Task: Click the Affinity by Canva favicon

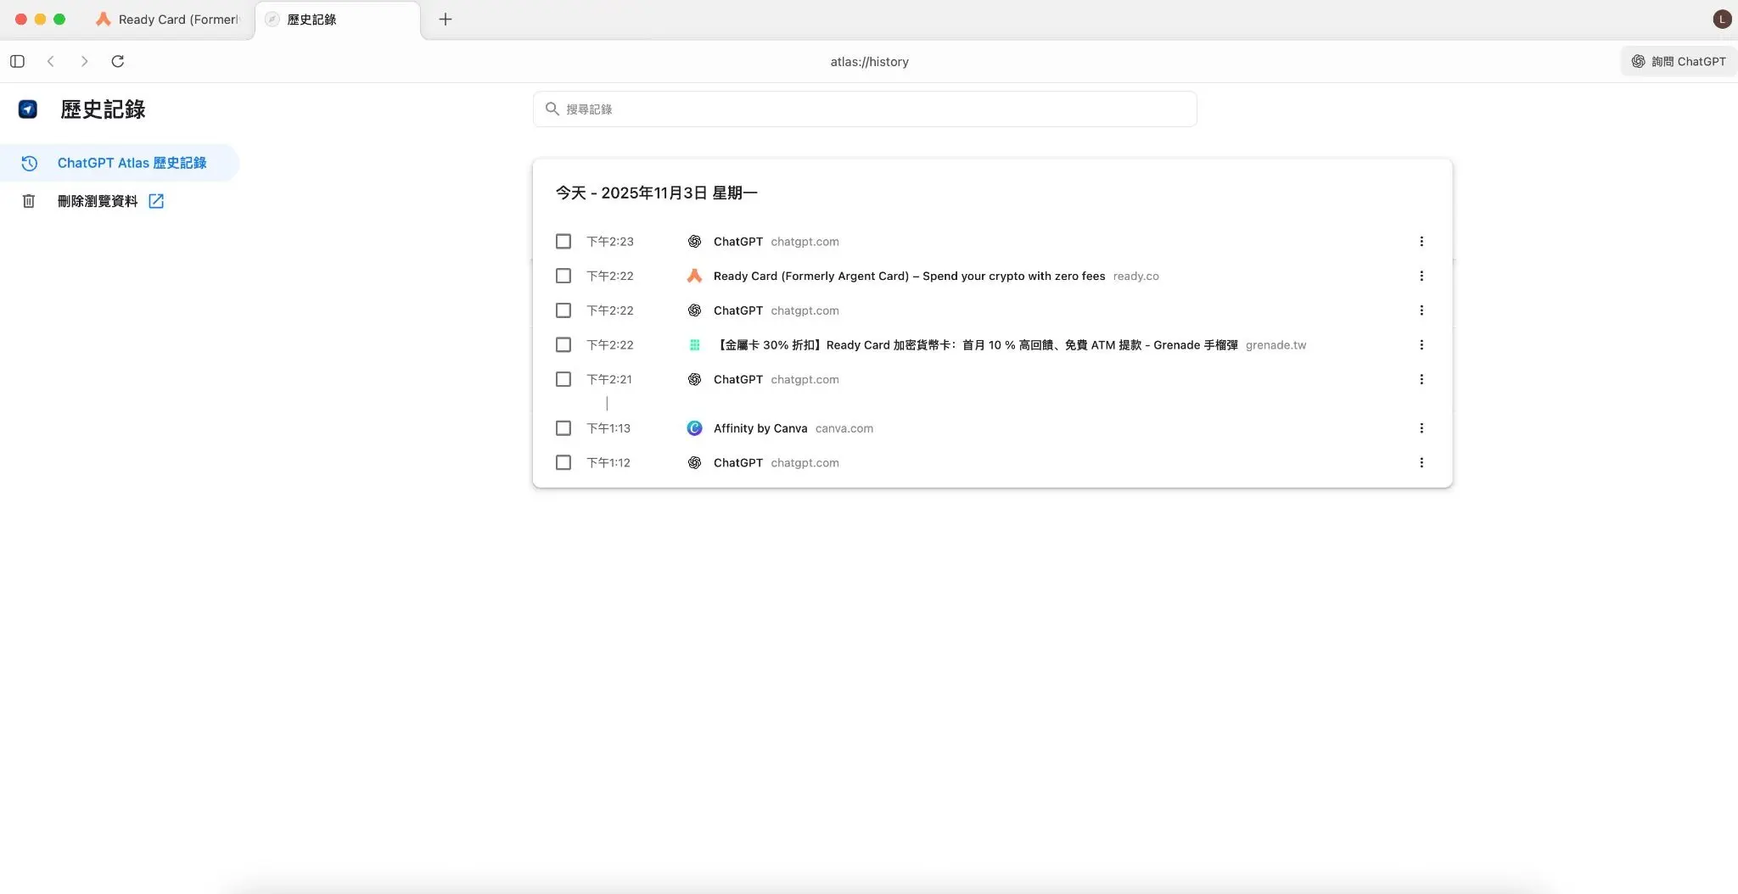Action: tap(693, 428)
